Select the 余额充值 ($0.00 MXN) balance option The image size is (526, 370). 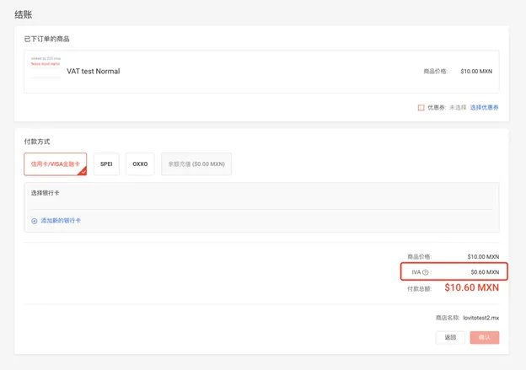point(196,164)
